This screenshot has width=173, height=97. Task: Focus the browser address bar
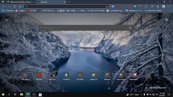[66, 6]
